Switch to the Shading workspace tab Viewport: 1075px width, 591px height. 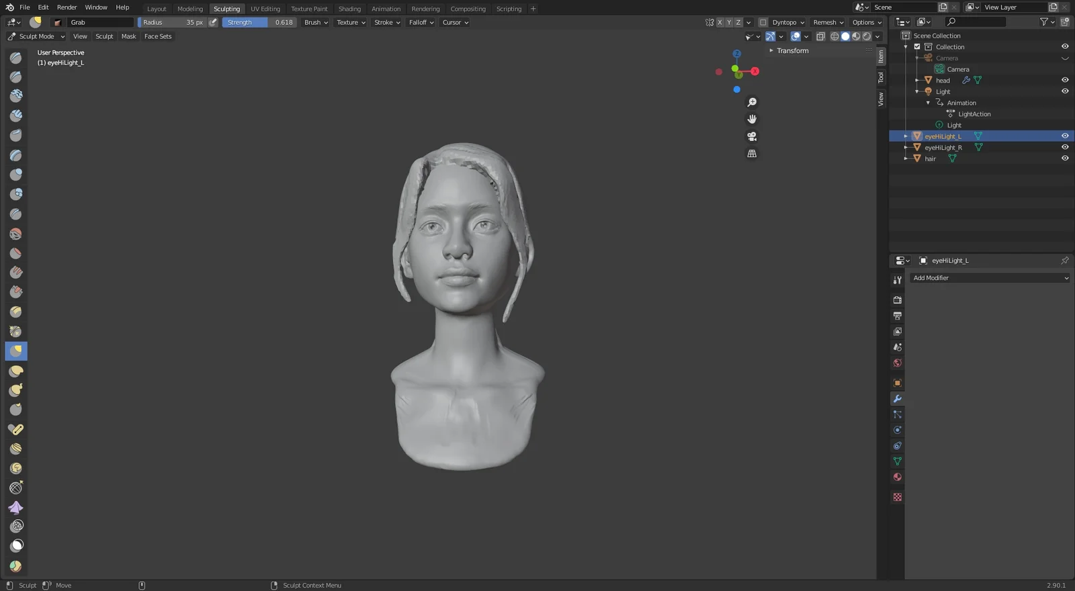click(x=349, y=9)
